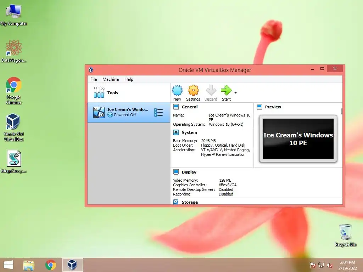Click the Base Memory 2048 MB value

(208, 141)
